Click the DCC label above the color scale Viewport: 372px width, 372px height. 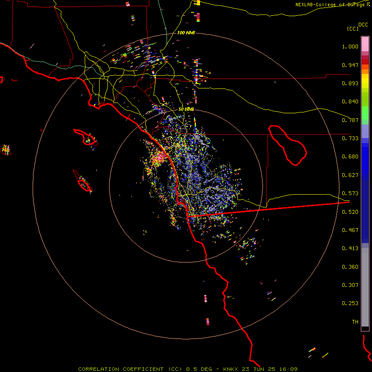click(x=363, y=25)
